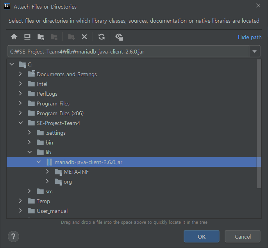Collapse the lib folder
Viewport: 268px width, 248px height.
pos(30,152)
